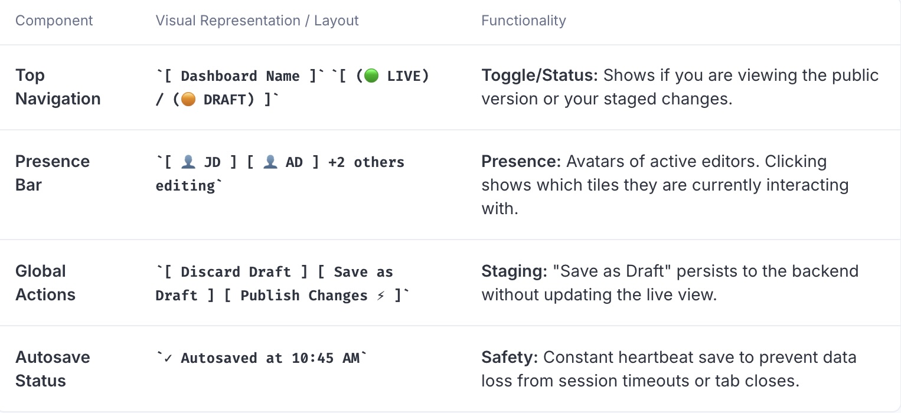The width and height of the screenshot is (901, 413).
Task: Select the Visual Representation / Layout header
Action: 257,21
